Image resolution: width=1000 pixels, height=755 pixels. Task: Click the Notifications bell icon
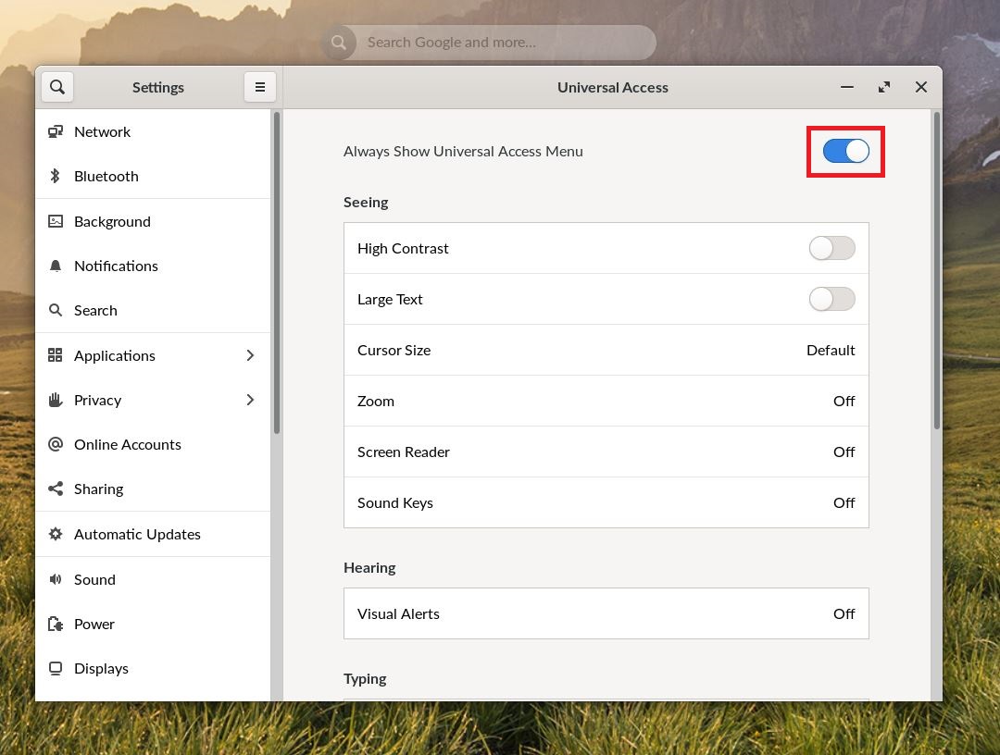[x=56, y=266]
